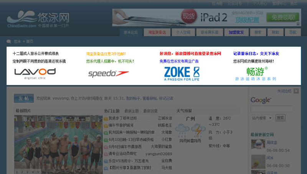Open the 个人中心 link in top bar
Image resolution: width=307 pixels, height=174 pixels.
[260, 3]
